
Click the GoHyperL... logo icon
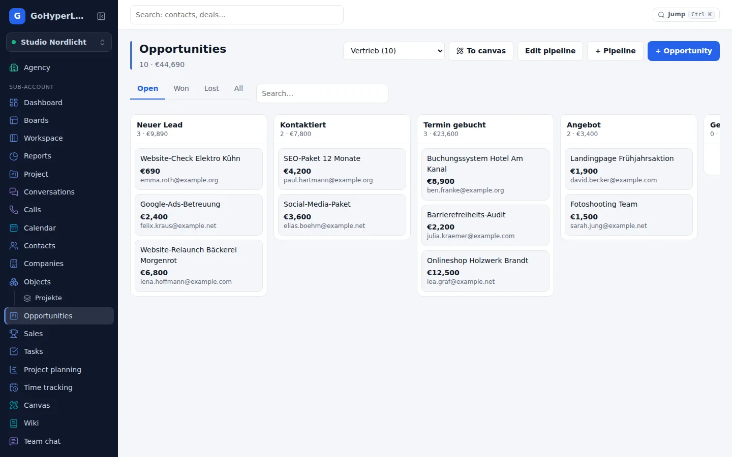pyautogui.click(x=17, y=16)
